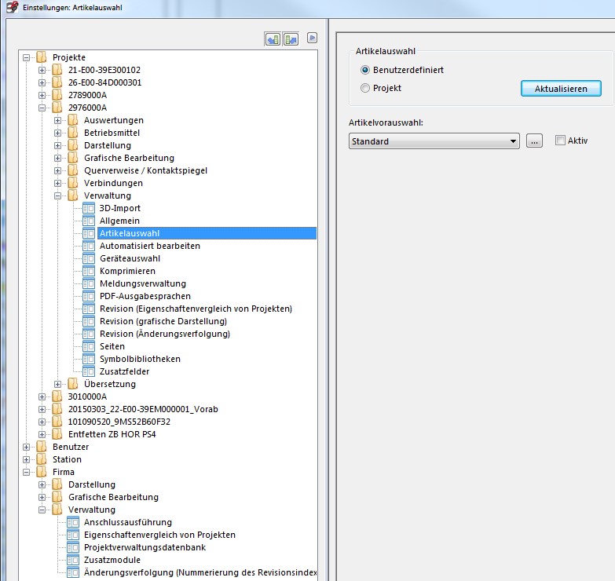Click the folder icon of Übersetzung
This screenshot has height=581, width=615.
73,384
